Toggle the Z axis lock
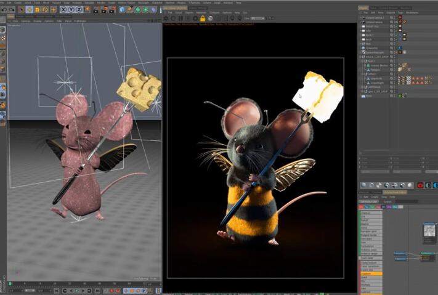 (x=79, y=9)
